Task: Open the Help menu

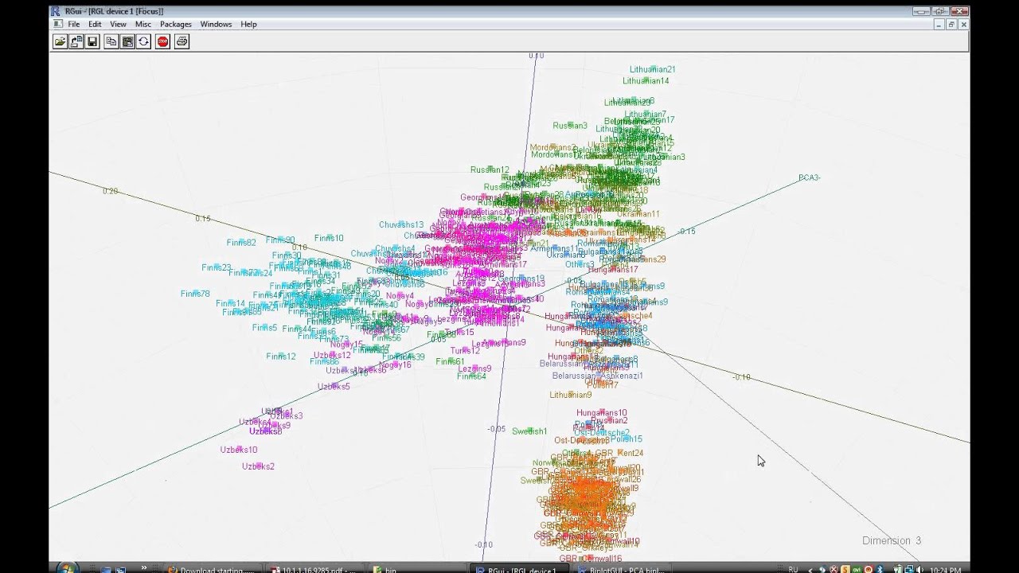Action: 248,25
